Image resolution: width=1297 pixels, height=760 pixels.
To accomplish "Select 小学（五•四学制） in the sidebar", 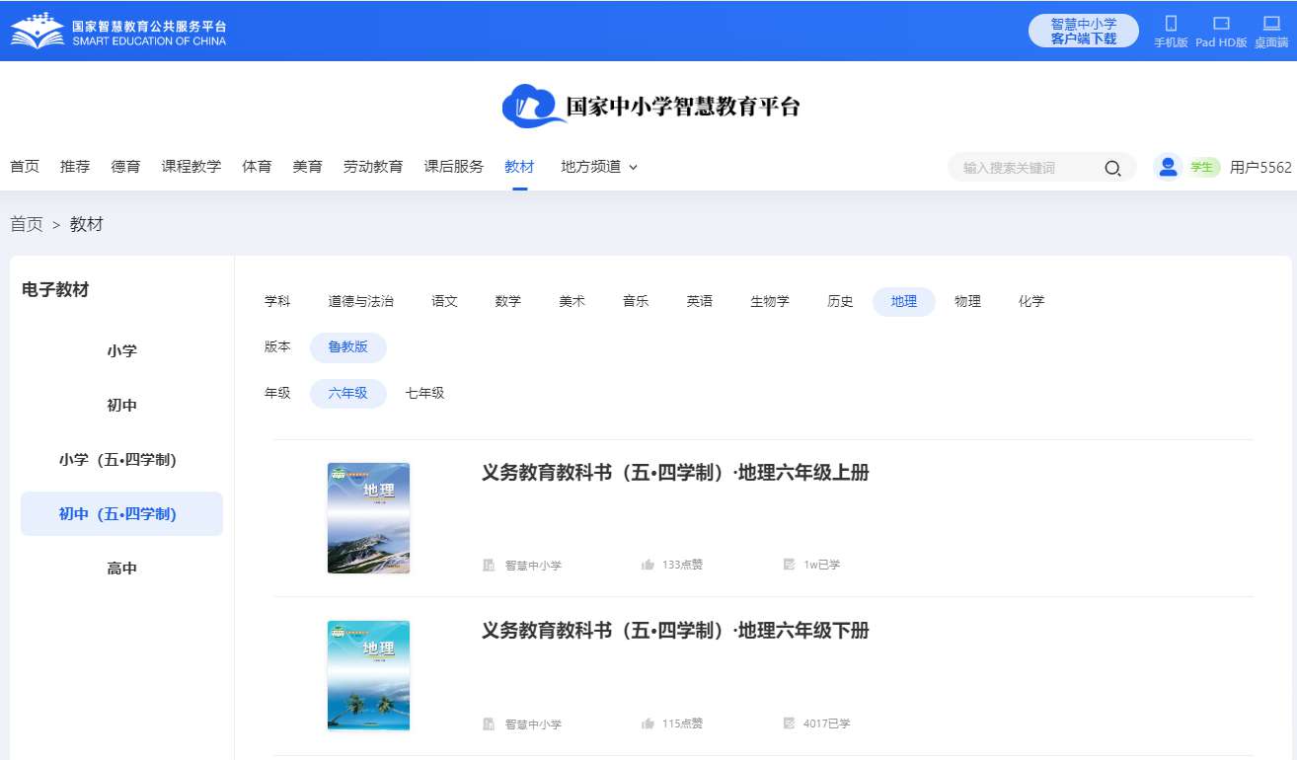I will point(122,459).
